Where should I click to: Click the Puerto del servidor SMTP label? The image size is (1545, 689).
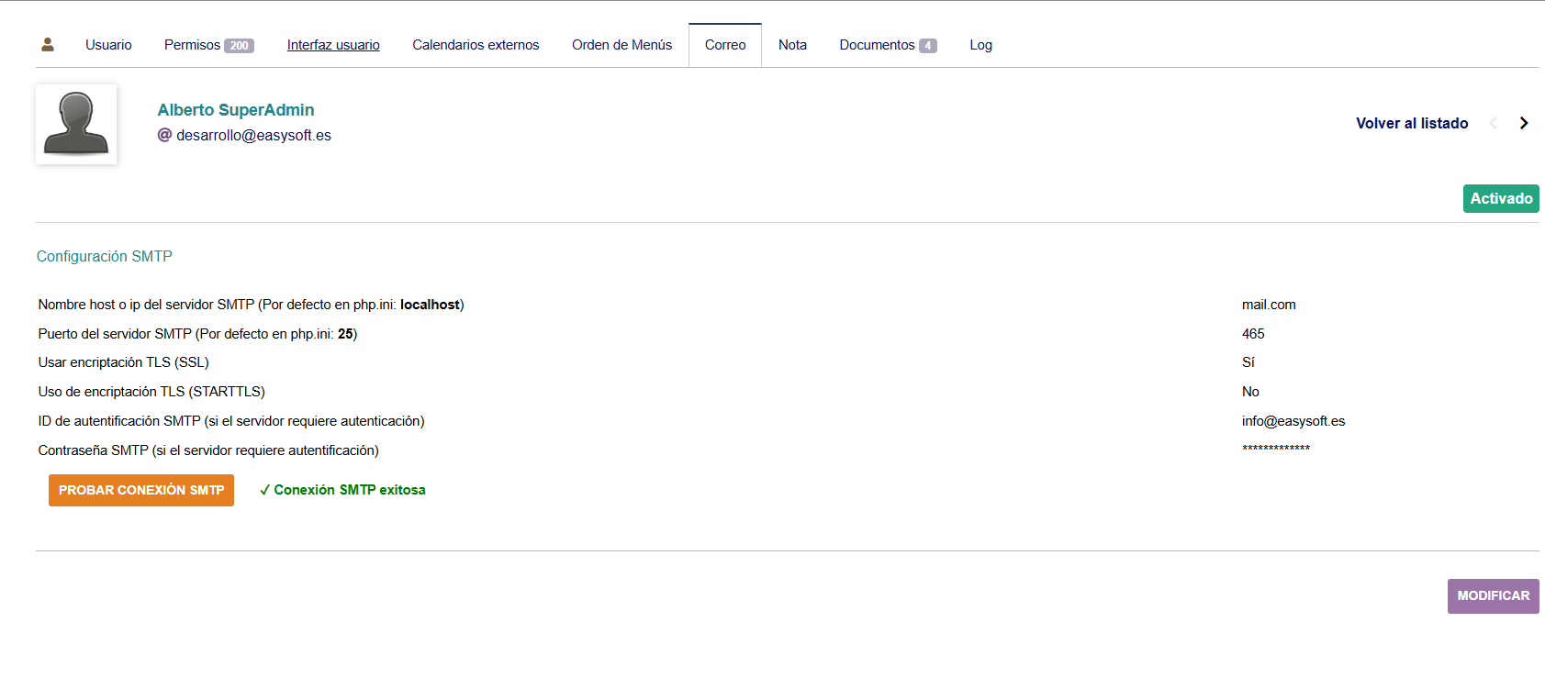click(x=197, y=334)
